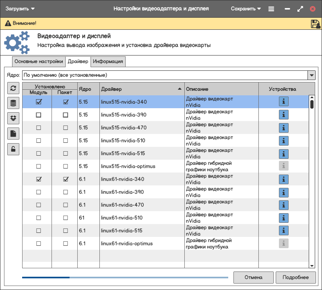Open the Сохранить dropdown menu

(246, 9)
